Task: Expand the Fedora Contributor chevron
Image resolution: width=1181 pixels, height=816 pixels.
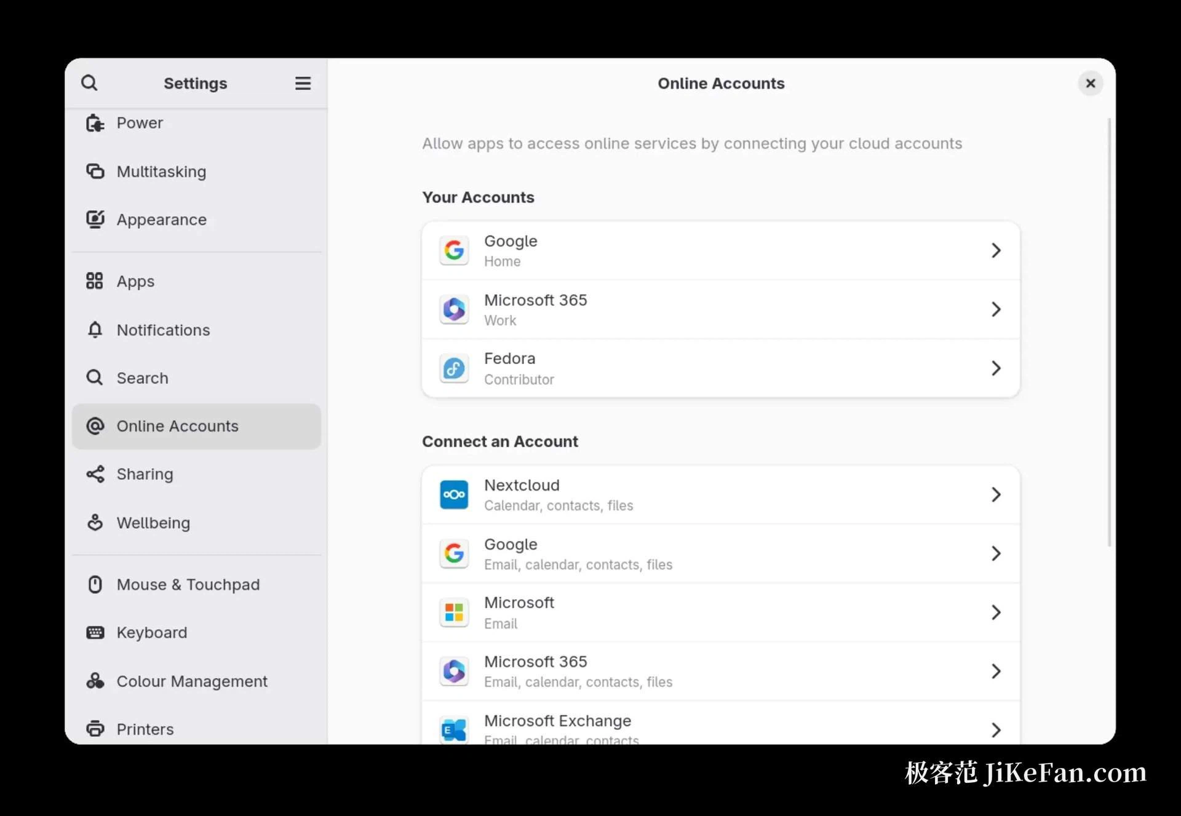Action: pyautogui.click(x=996, y=368)
